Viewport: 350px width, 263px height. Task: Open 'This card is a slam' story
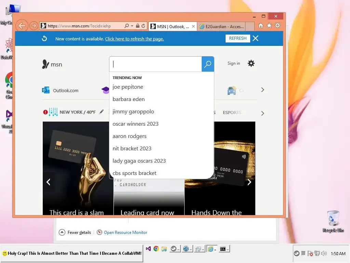(x=77, y=212)
